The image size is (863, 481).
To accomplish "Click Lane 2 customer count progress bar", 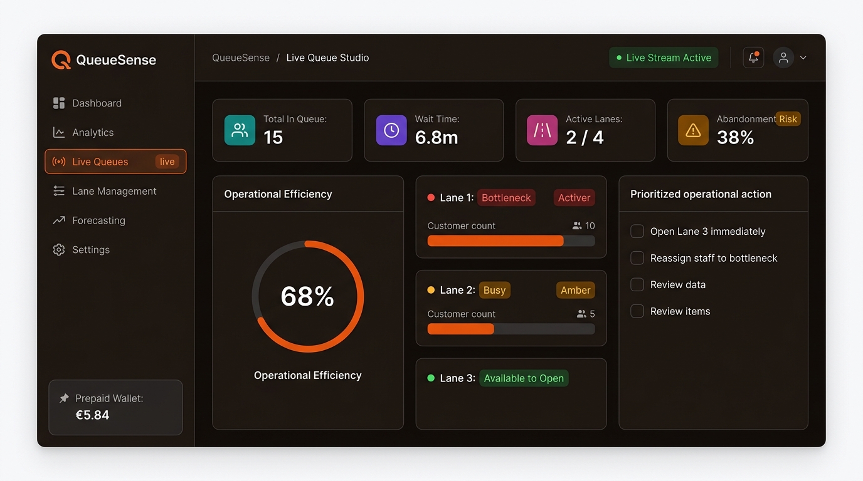I will tap(511, 329).
